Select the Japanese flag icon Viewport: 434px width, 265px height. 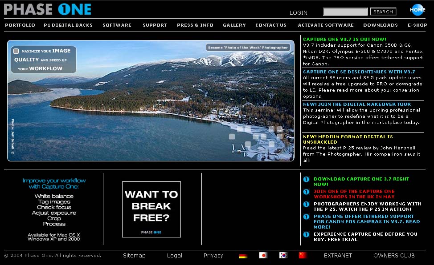[263, 255]
